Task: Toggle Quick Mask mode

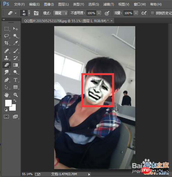Action: [7, 117]
